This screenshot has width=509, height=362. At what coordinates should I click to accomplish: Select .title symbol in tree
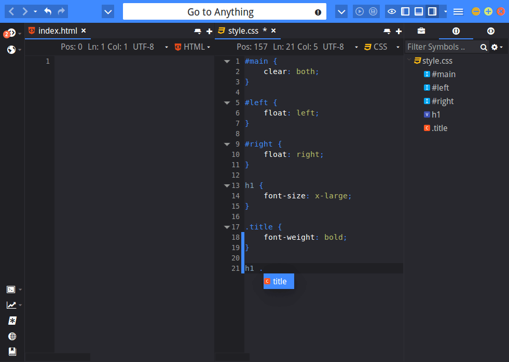(x=439, y=128)
